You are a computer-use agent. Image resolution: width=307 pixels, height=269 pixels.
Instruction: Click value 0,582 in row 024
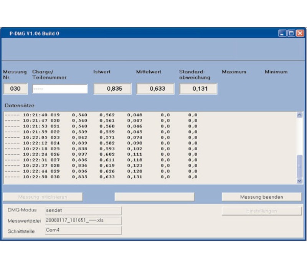(107, 143)
